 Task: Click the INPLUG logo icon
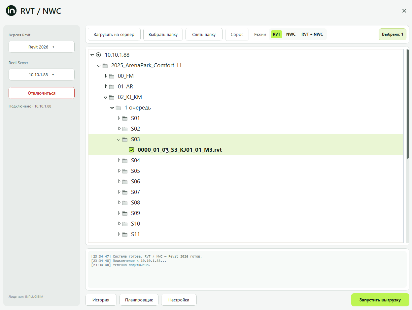pyautogui.click(x=11, y=11)
